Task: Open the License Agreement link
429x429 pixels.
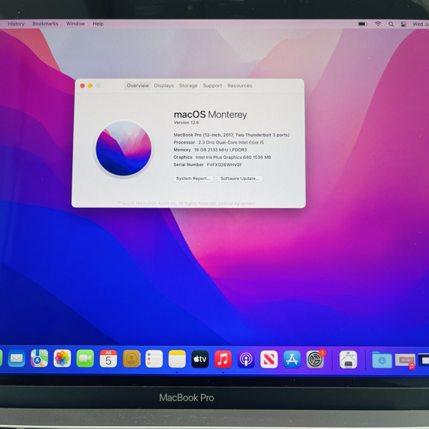Action: [x=236, y=203]
